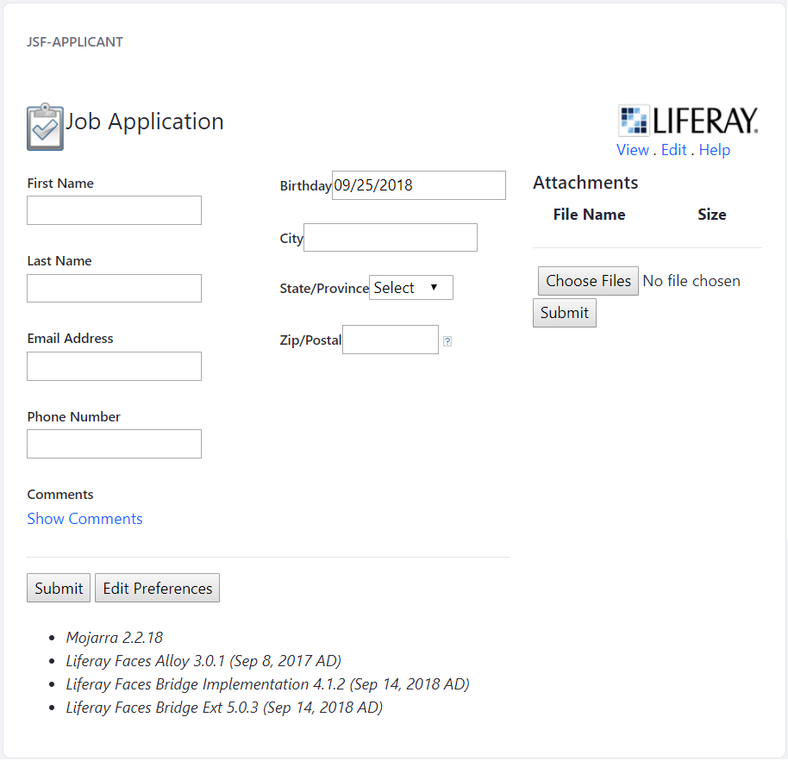Screen dimensions: 788x761
Task: Click the Phone Number label
Action: 74,417
